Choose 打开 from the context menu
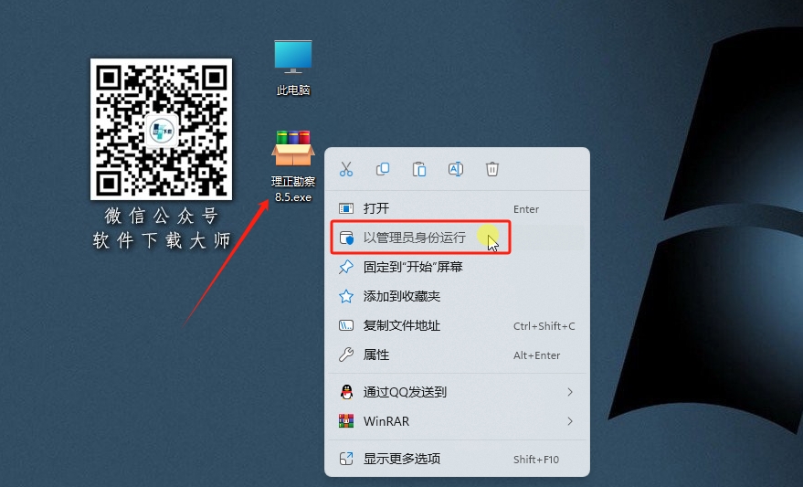Screen dimensions: 803x487 tap(457, 208)
